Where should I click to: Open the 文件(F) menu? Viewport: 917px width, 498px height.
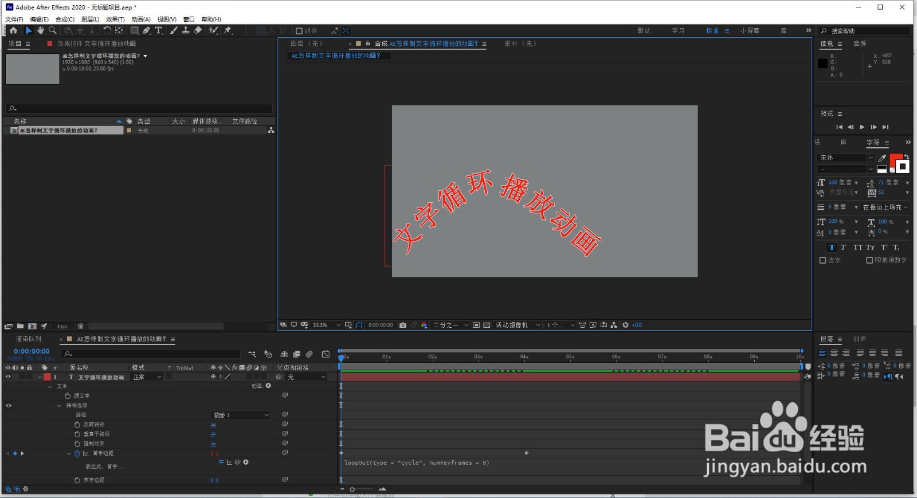[x=14, y=19]
